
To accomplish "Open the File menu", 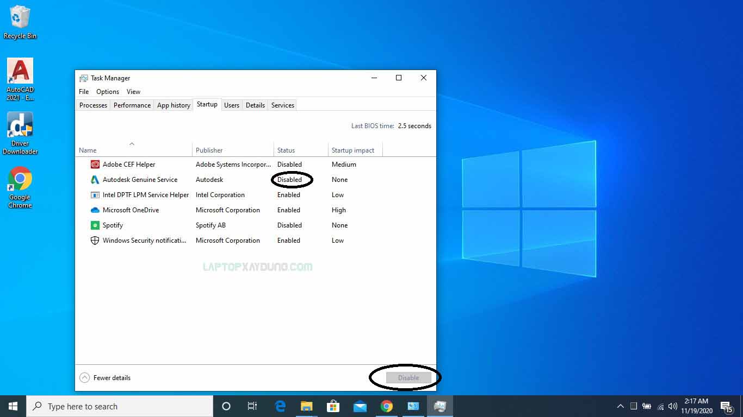I will point(84,92).
